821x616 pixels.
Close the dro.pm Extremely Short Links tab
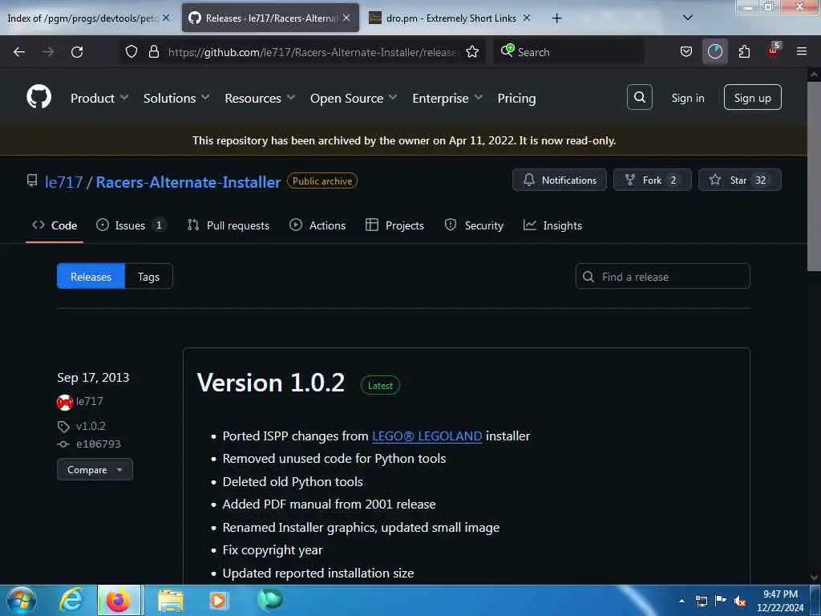coord(527,18)
